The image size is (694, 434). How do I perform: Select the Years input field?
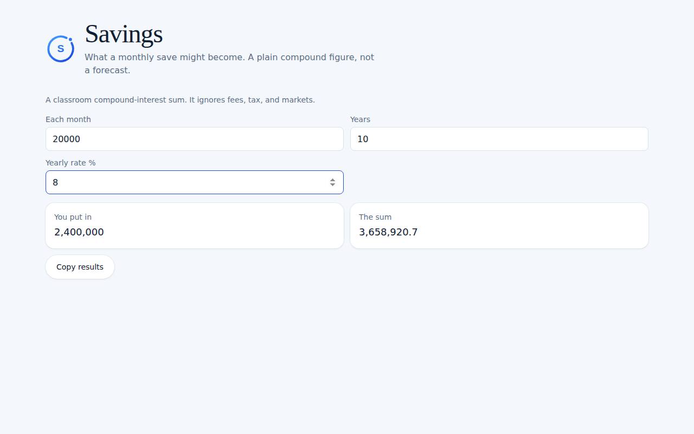(x=499, y=139)
